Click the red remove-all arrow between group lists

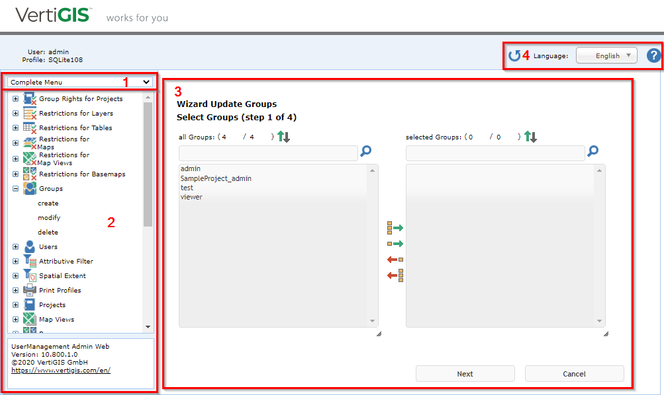[x=394, y=275]
